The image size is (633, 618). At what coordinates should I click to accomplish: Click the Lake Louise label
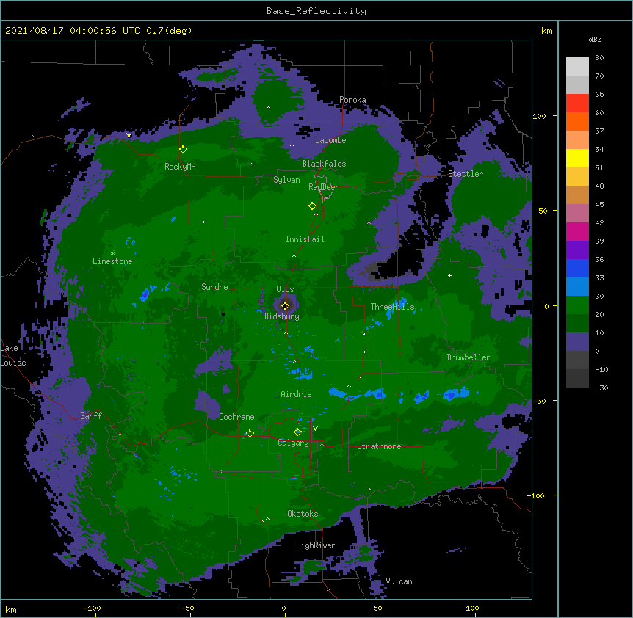[x=13, y=355]
